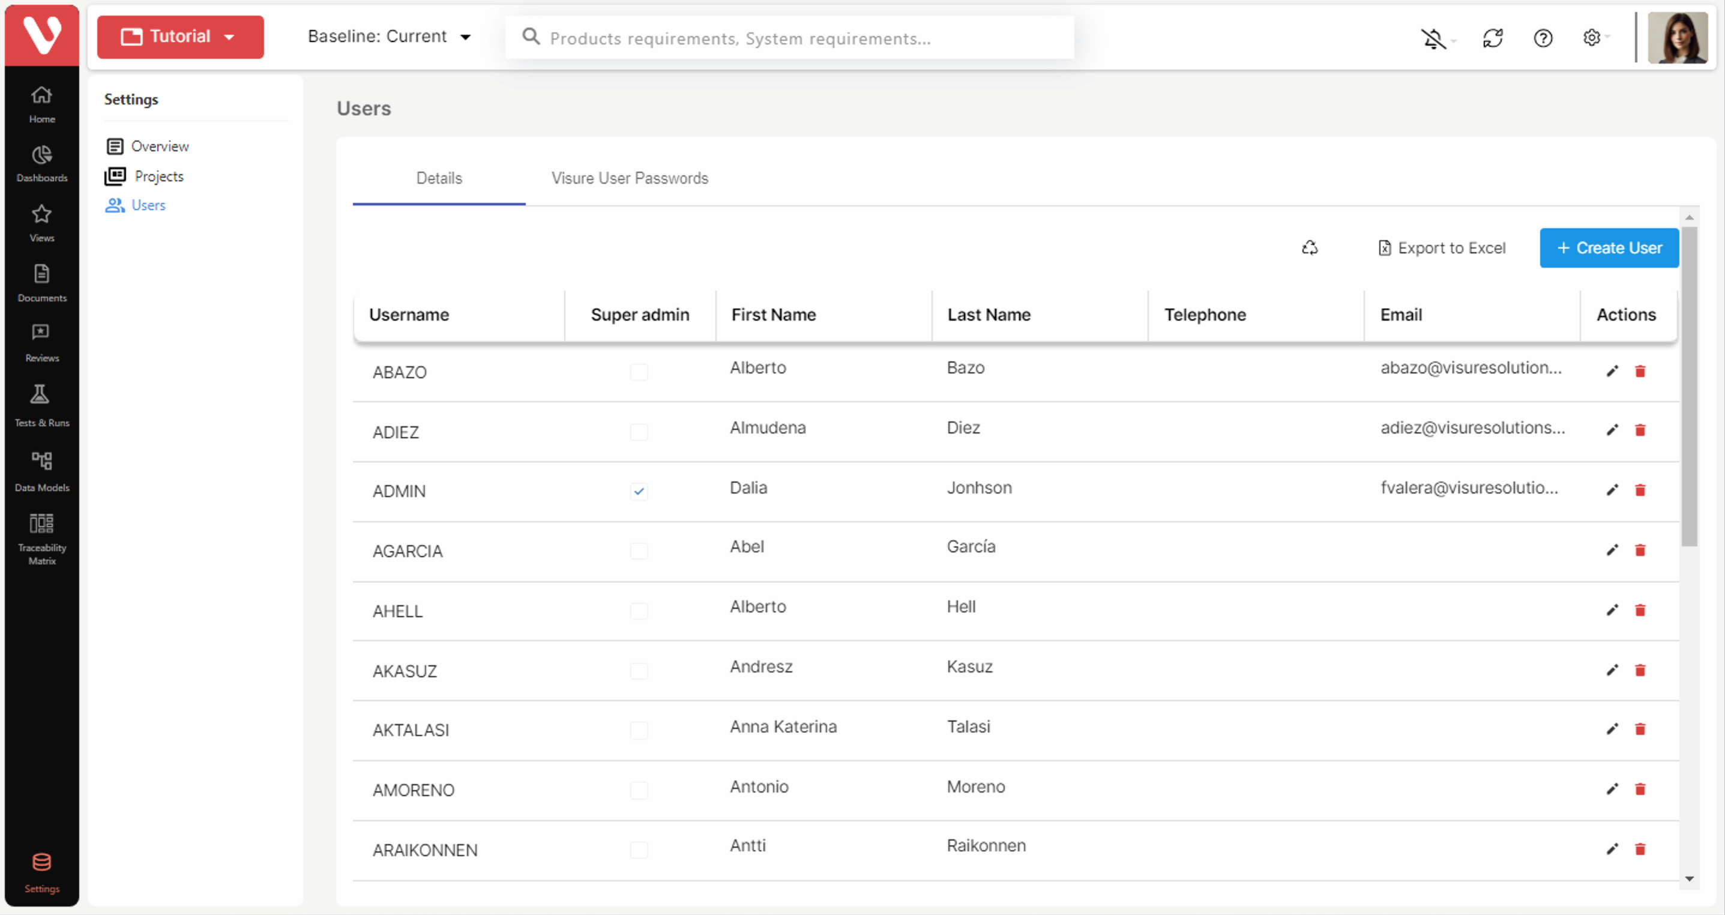Open the Home section in the sidebar
The image size is (1725, 915).
pos(41,104)
